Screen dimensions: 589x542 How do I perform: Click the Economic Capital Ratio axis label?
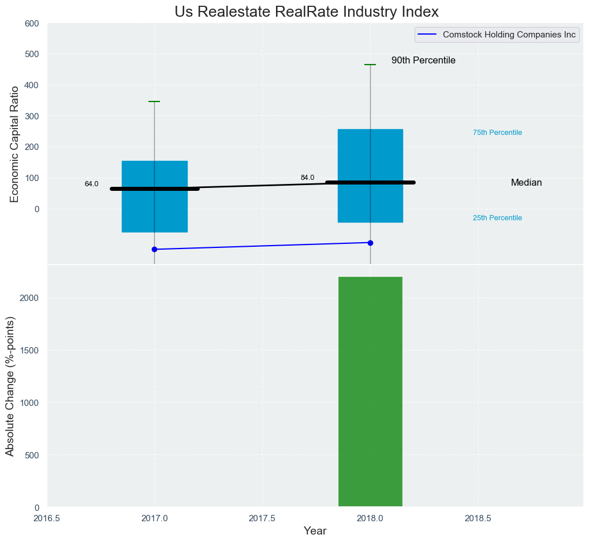coord(15,144)
